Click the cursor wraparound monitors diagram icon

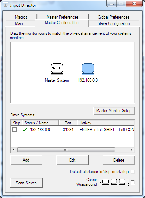(114, 182)
